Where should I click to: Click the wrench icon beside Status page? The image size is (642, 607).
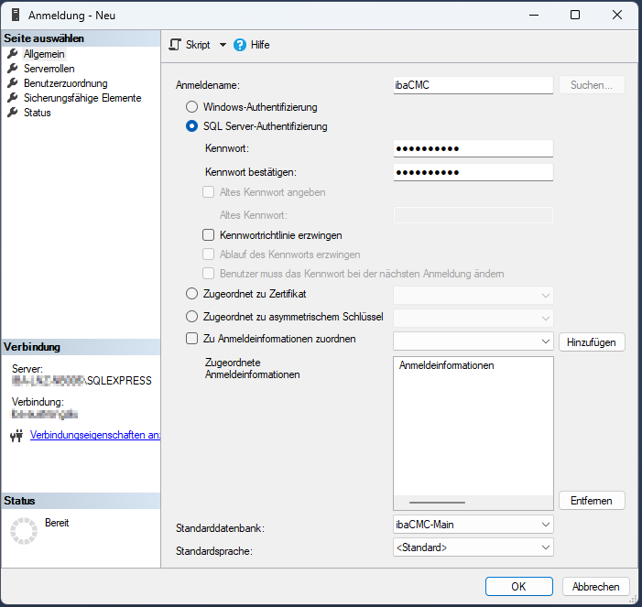pyautogui.click(x=13, y=113)
